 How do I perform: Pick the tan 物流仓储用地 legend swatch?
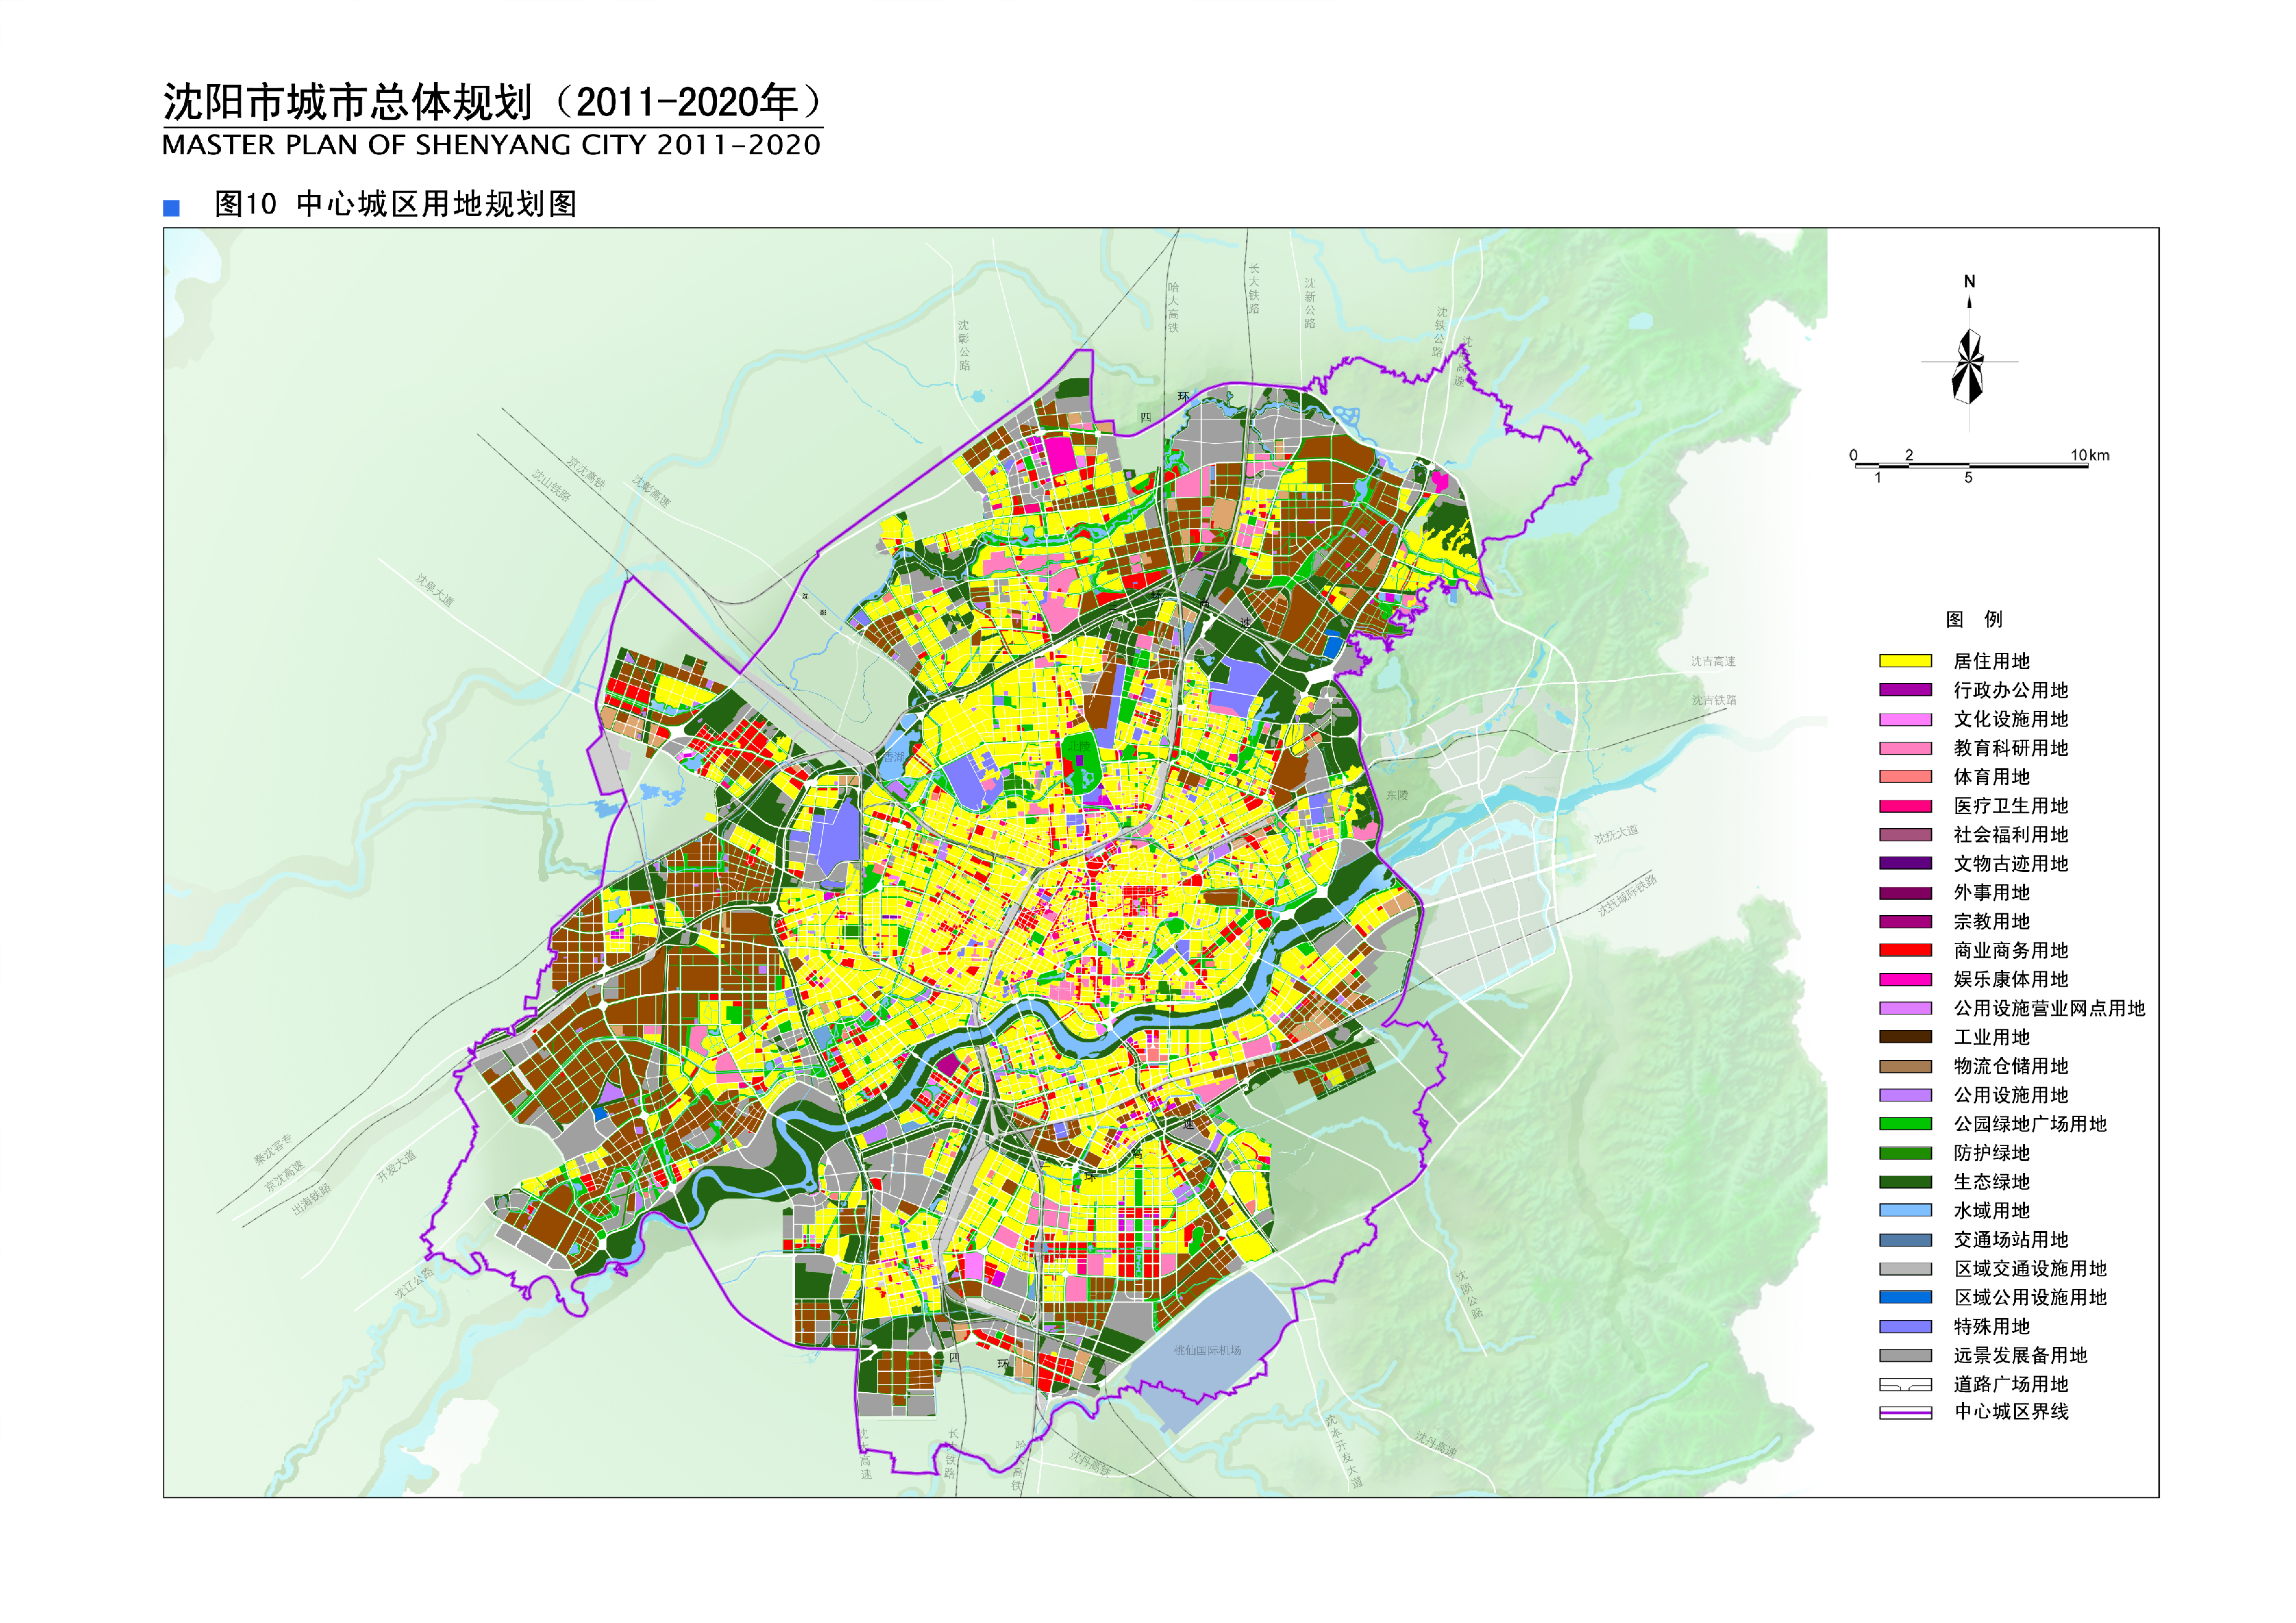(1905, 1066)
